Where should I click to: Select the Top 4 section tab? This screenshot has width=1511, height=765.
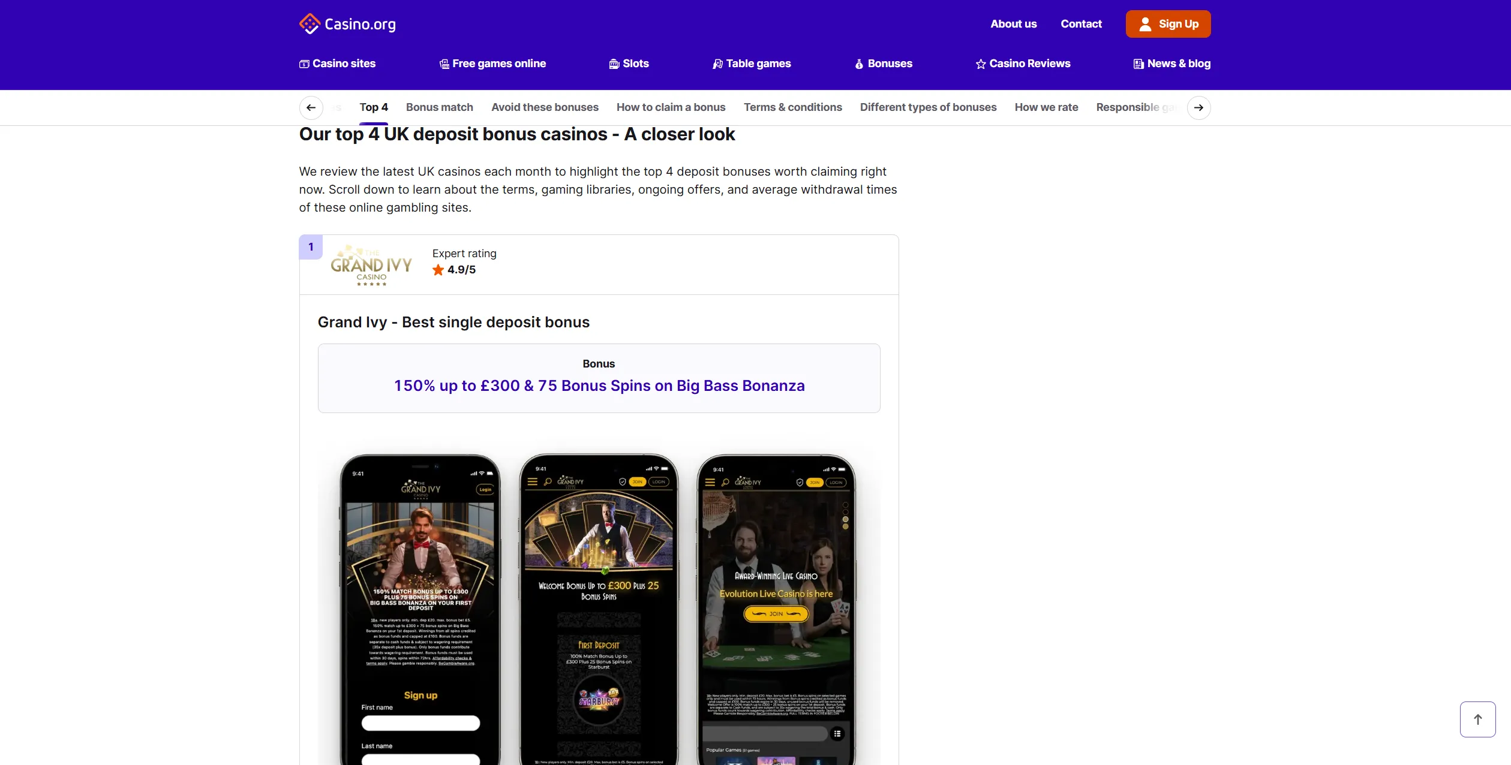tap(374, 107)
